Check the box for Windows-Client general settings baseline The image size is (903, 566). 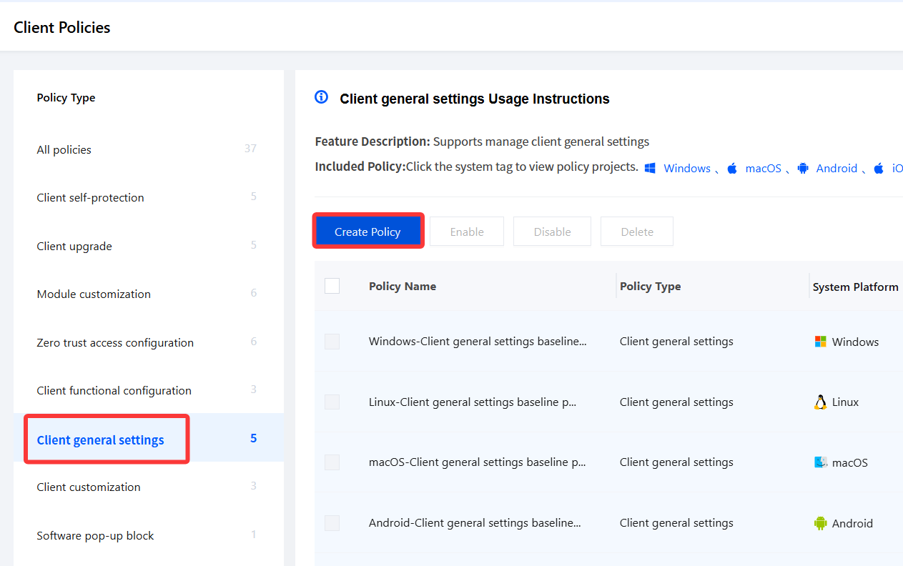[x=332, y=342]
